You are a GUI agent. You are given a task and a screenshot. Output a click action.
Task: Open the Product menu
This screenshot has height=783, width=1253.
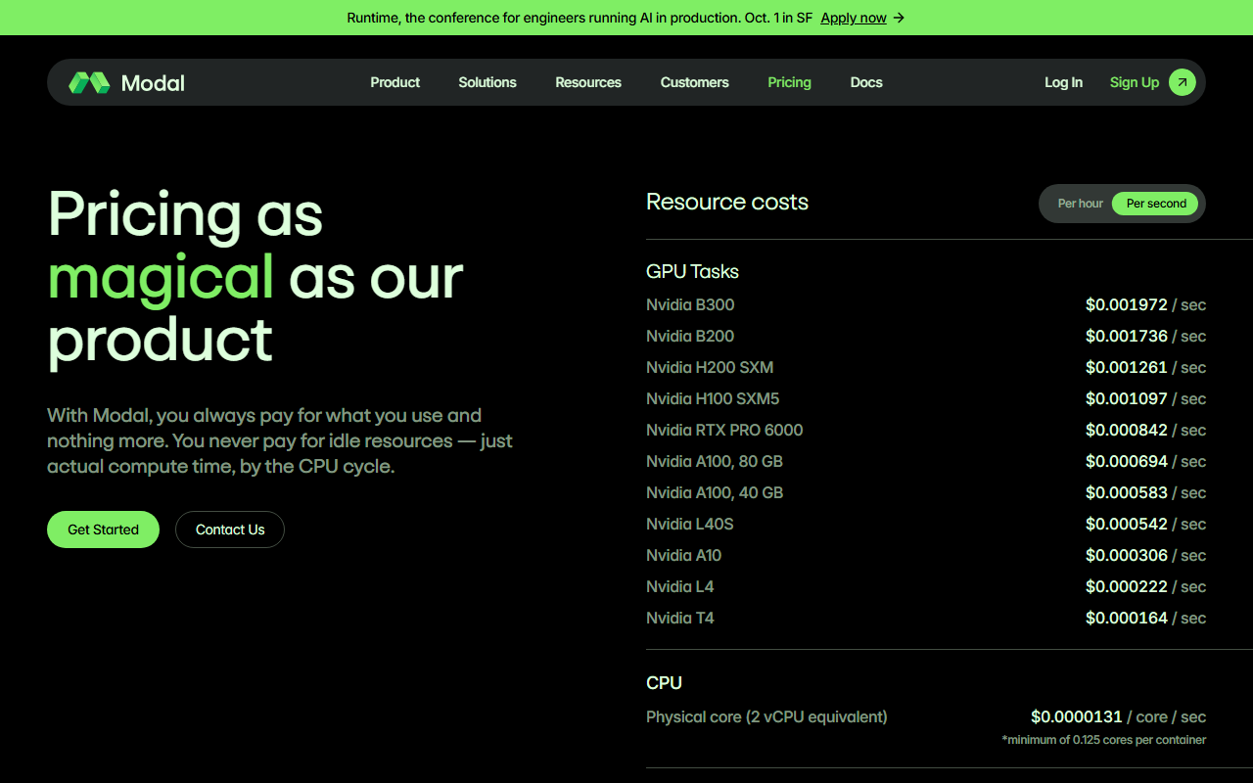pos(394,82)
